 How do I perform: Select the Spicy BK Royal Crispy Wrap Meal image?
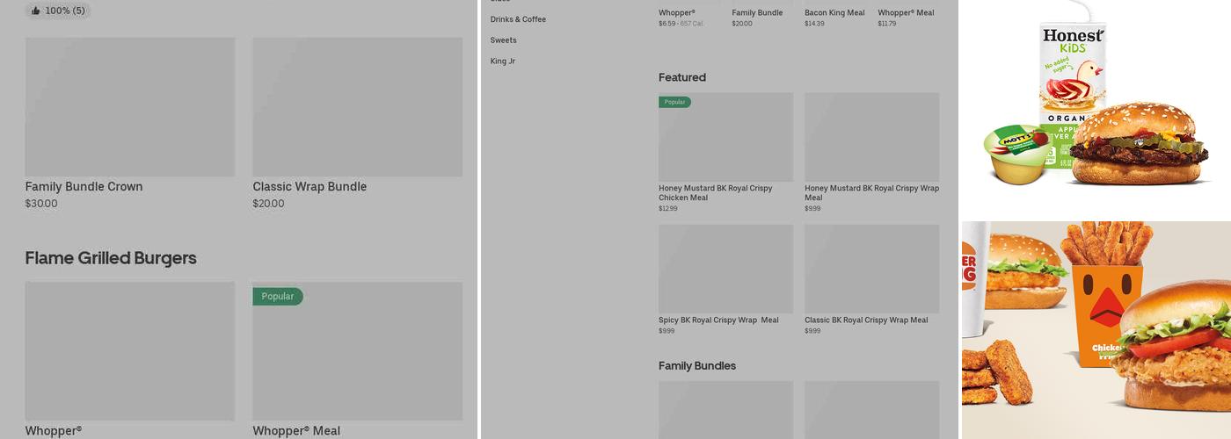[725, 269]
